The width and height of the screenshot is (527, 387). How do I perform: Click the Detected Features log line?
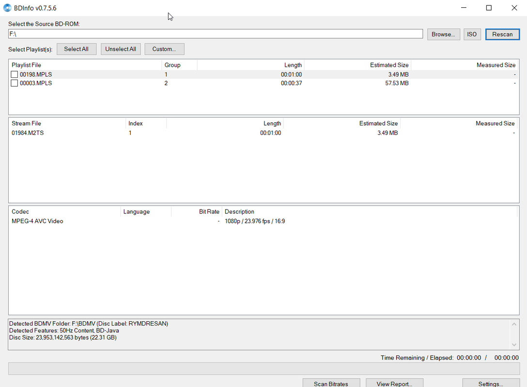click(64, 330)
